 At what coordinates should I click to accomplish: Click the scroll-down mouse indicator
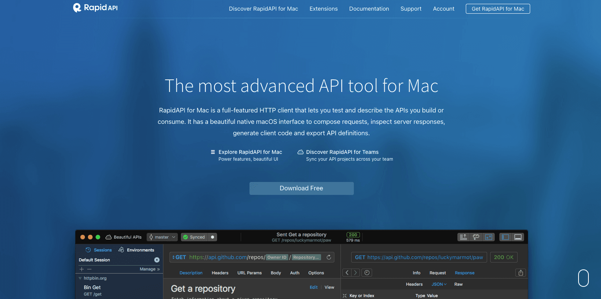(x=583, y=278)
